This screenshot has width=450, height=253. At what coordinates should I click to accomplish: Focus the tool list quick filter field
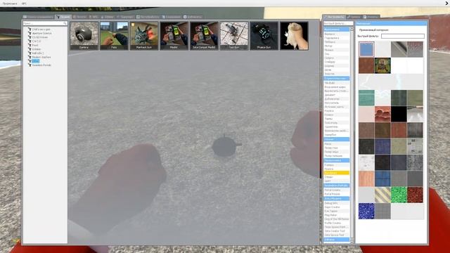[x=338, y=23]
